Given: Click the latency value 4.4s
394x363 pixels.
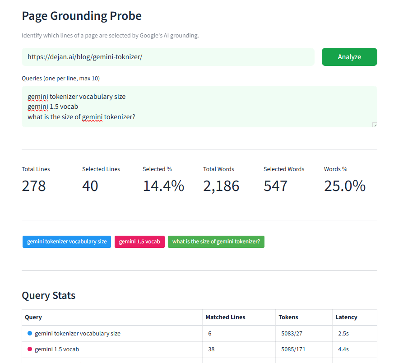Looking at the screenshot, I should click(343, 349).
